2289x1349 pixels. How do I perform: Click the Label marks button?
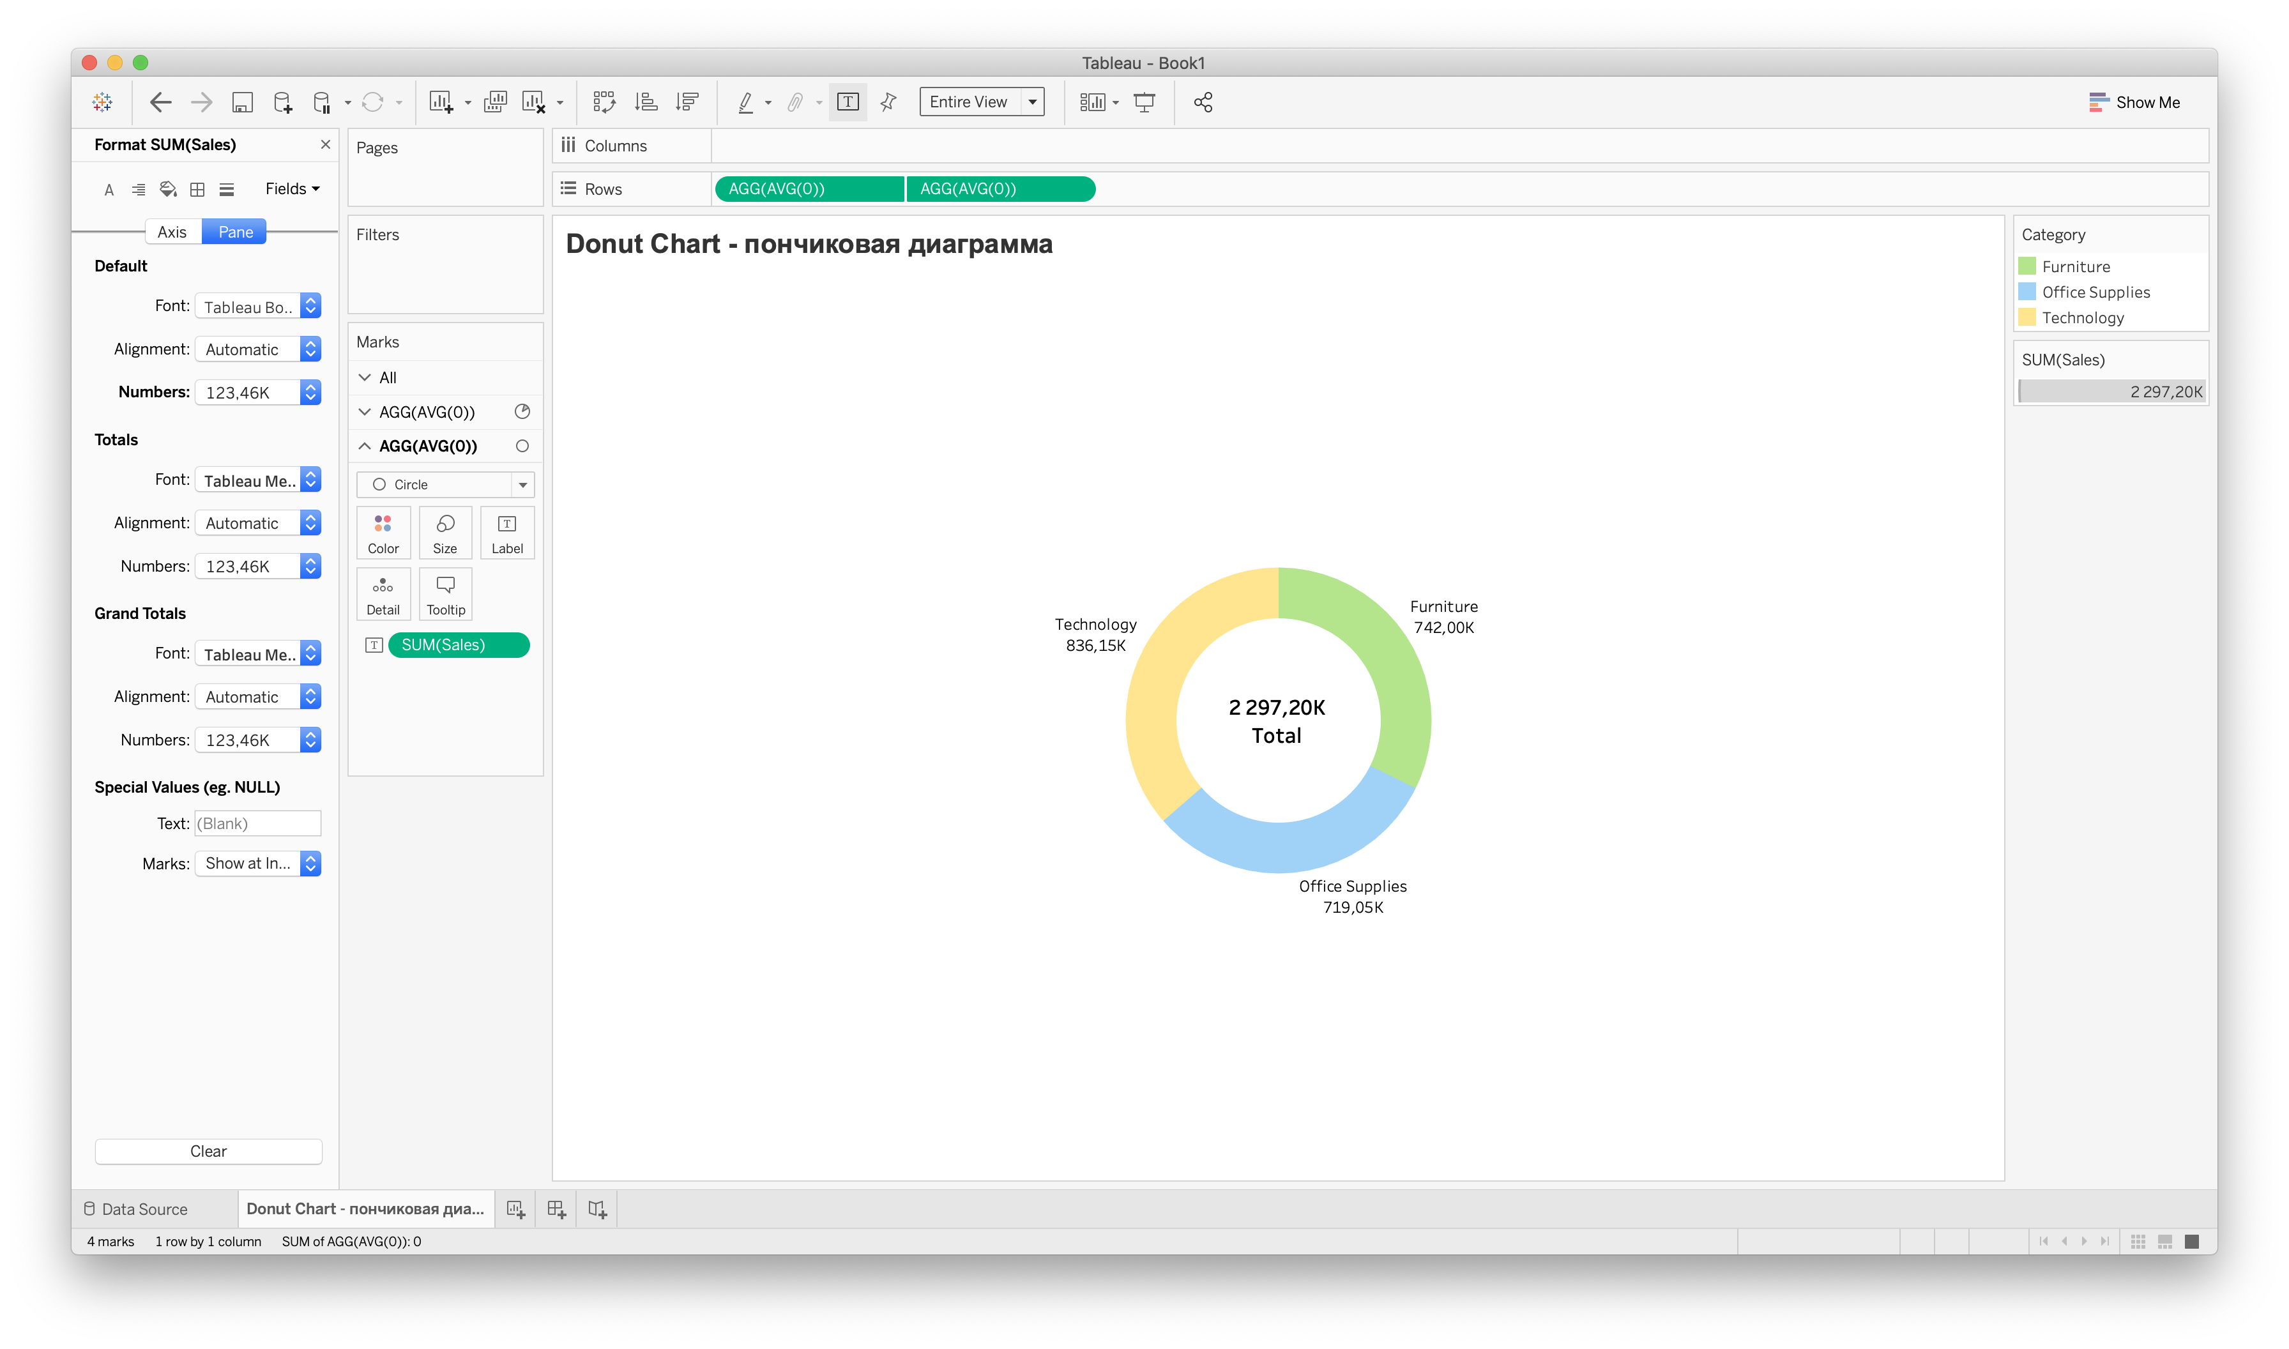click(x=507, y=533)
